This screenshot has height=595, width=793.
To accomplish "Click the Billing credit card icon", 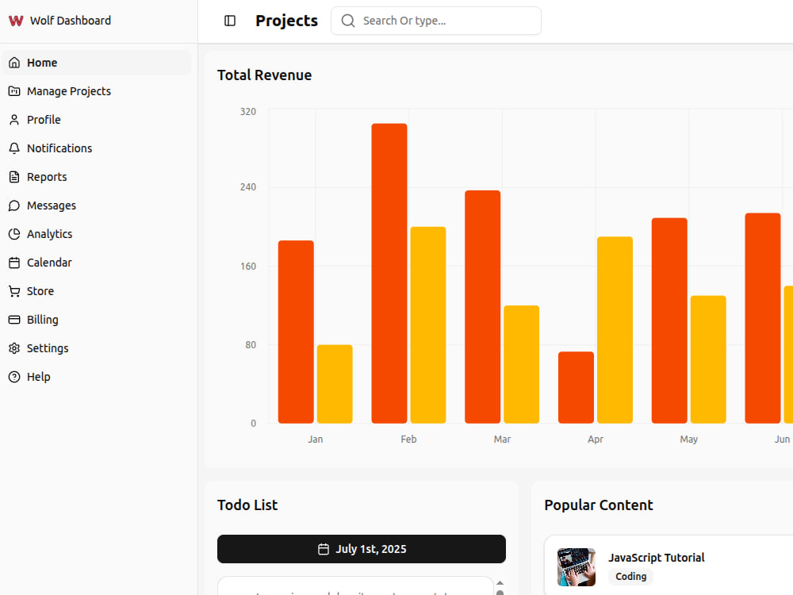I will click(14, 320).
